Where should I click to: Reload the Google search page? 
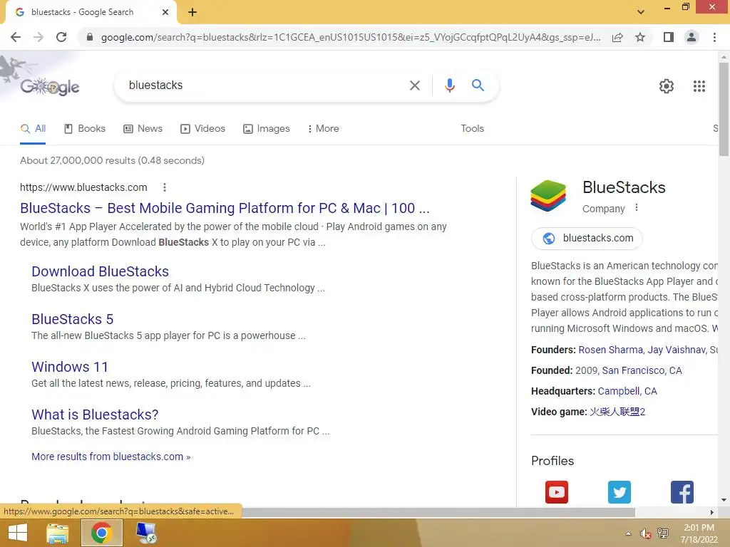point(61,37)
